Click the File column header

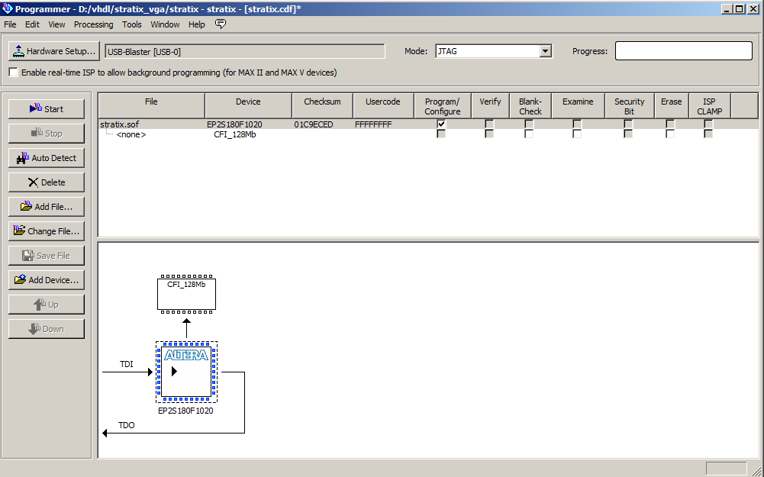(152, 106)
